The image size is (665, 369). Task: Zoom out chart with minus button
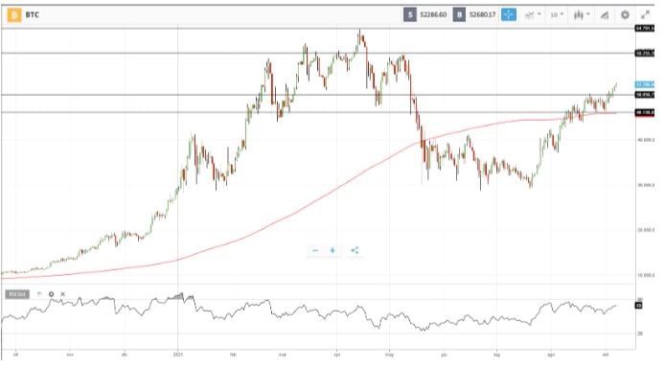pos(315,251)
